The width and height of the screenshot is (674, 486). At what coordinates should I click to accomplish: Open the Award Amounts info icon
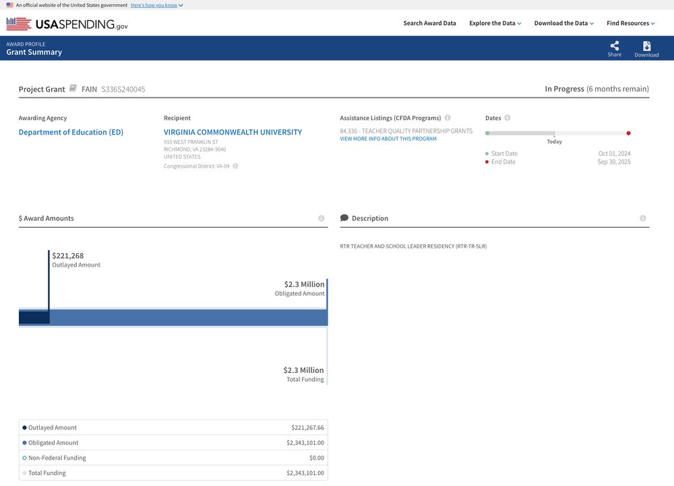click(x=321, y=218)
